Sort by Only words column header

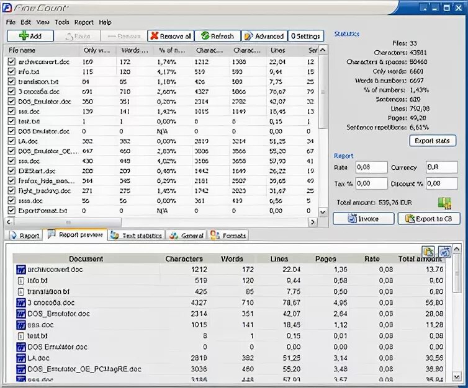[x=98, y=50]
